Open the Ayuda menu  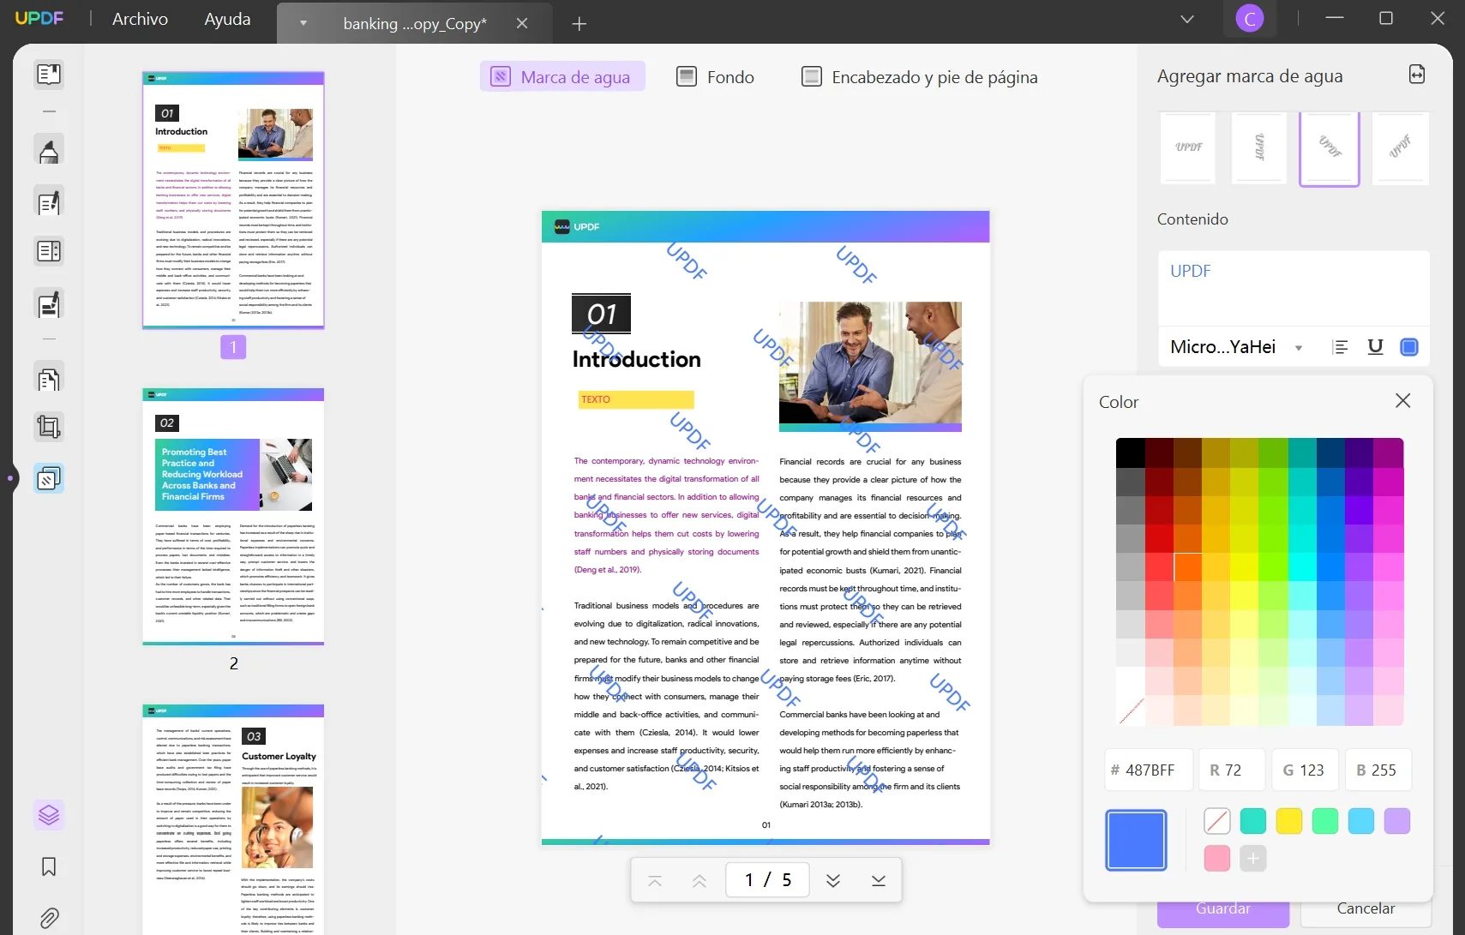point(227,19)
